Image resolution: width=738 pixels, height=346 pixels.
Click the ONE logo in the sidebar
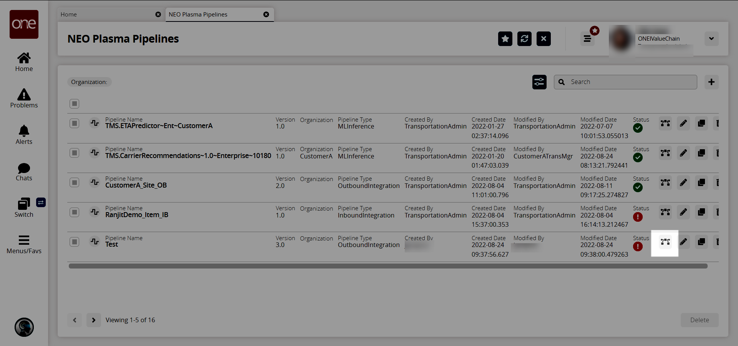tap(24, 24)
